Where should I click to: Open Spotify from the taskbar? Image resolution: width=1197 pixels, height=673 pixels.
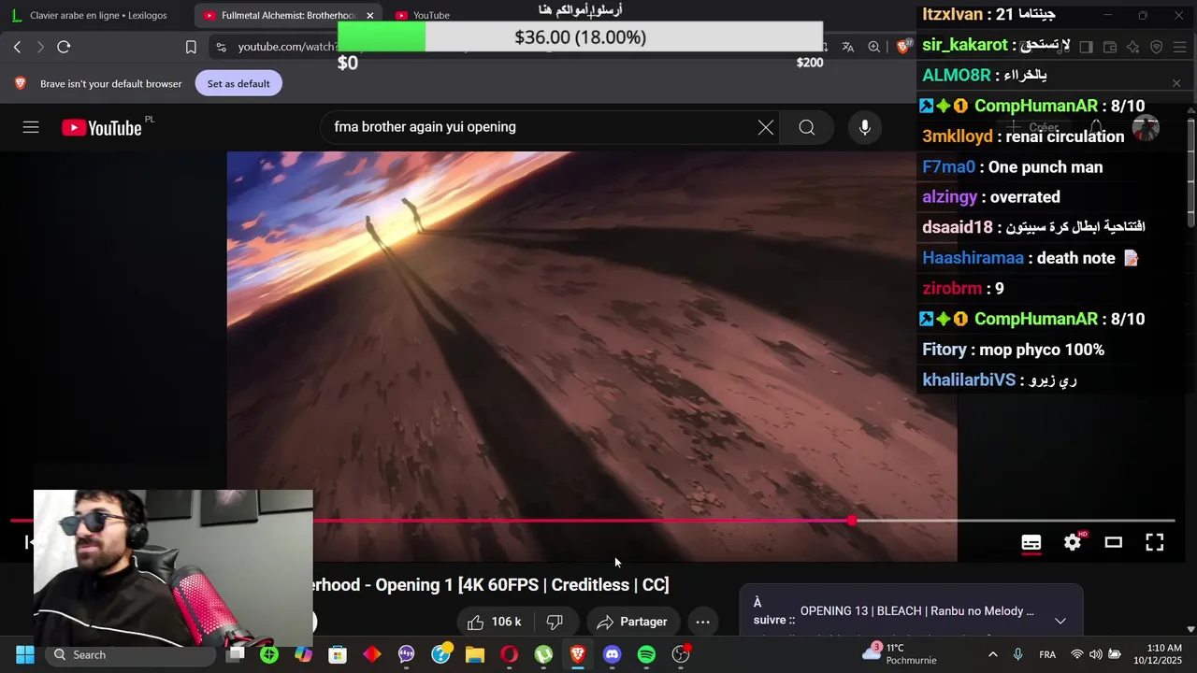[646, 654]
